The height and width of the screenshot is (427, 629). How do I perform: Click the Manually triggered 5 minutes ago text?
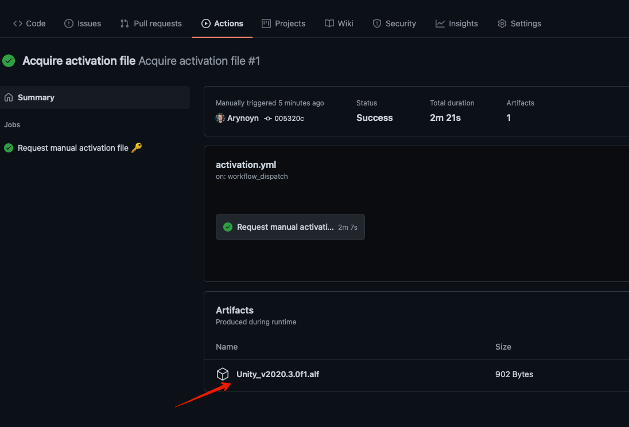(x=270, y=103)
